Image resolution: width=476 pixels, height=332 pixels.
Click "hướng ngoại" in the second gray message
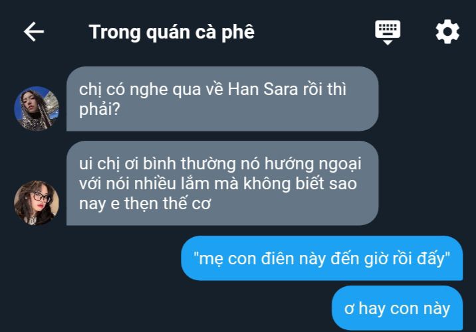point(312,164)
